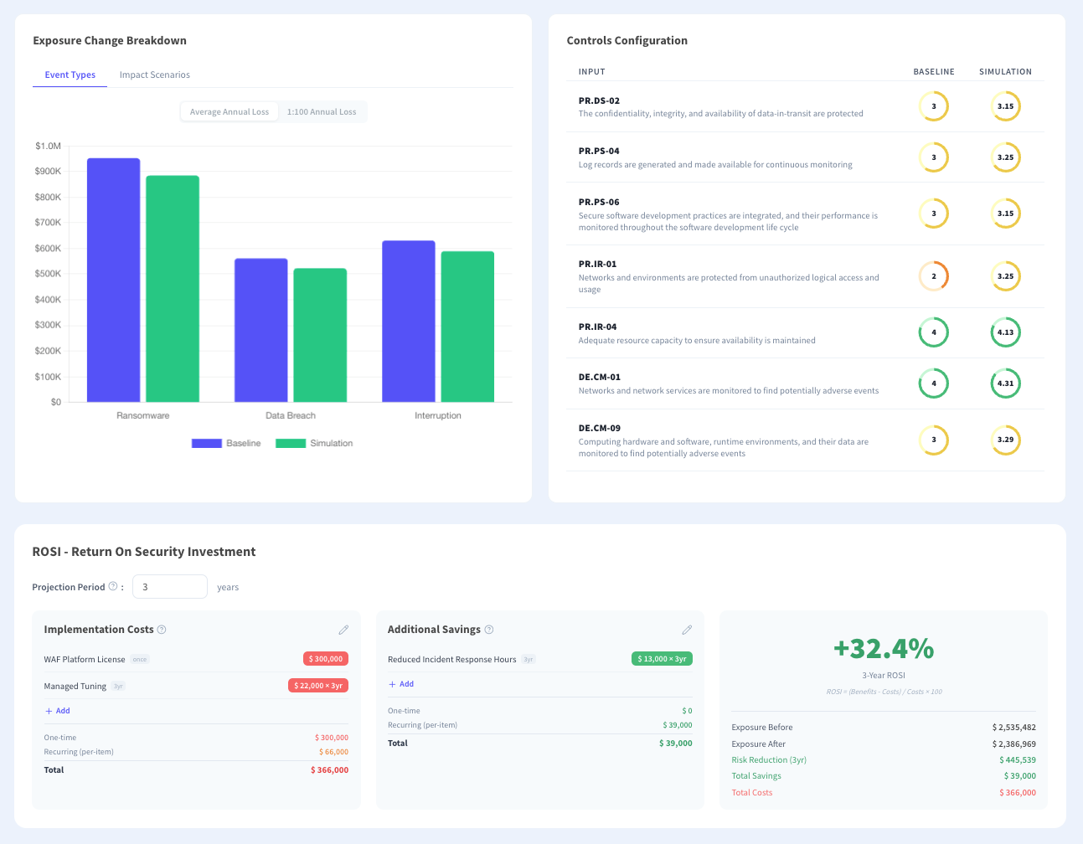Image resolution: width=1083 pixels, height=844 pixels.
Task: Click the '3yr' tag beside Managed Tuning
Action: click(118, 687)
